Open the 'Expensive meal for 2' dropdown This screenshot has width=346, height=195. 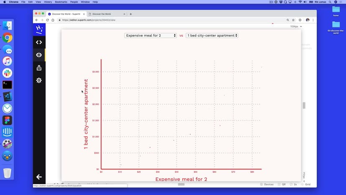pos(150,36)
